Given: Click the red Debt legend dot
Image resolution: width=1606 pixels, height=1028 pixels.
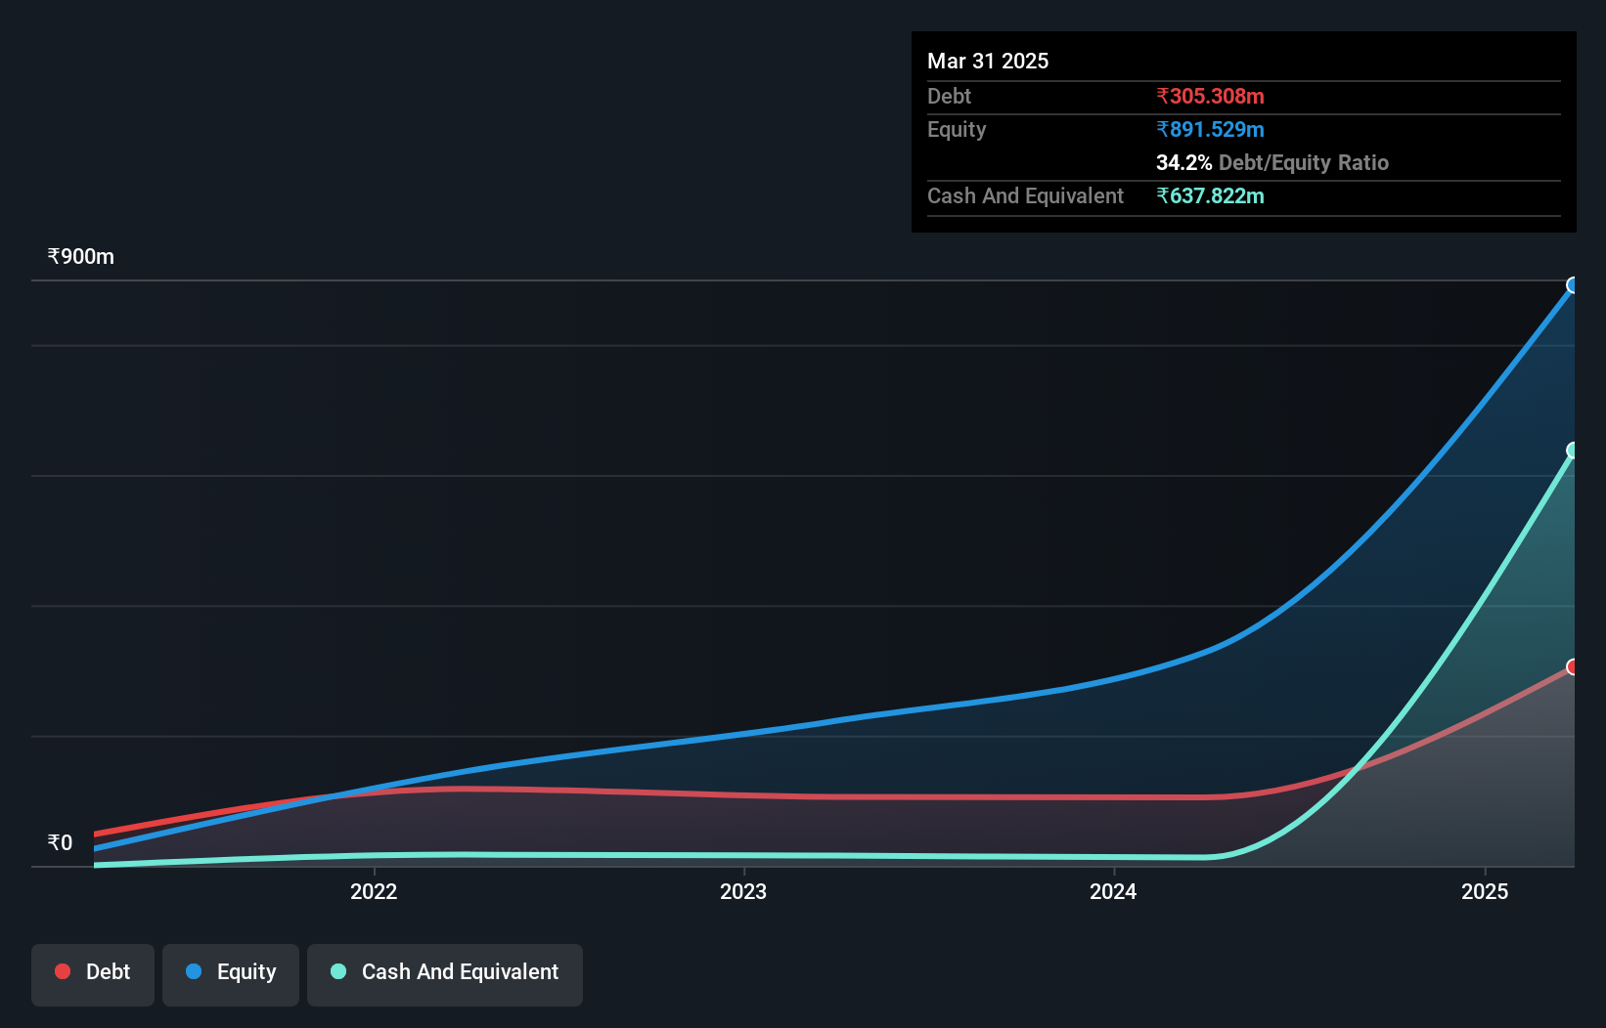Looking at the screenshot, I should 62,971.
